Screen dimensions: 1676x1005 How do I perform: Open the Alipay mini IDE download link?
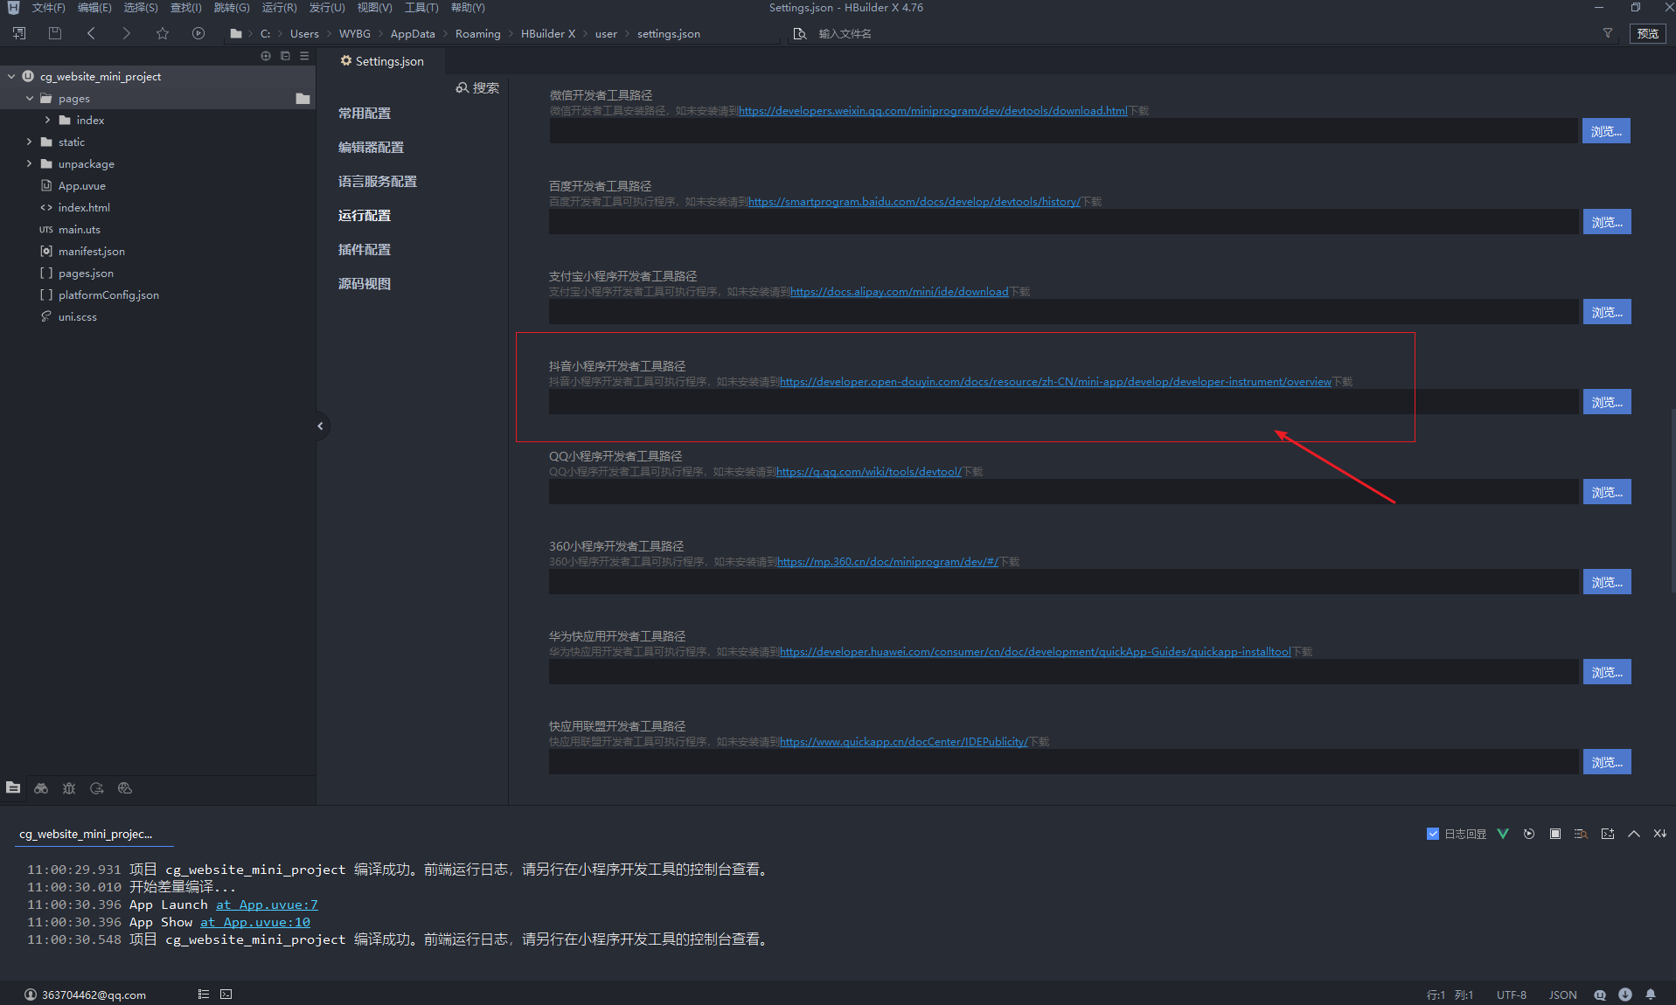[899, 292]
